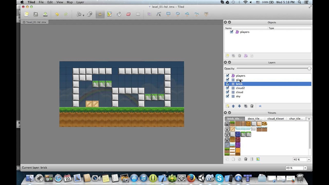
Task: Switch to the cloud_tileset tab
Action: [x=276, y=119]
